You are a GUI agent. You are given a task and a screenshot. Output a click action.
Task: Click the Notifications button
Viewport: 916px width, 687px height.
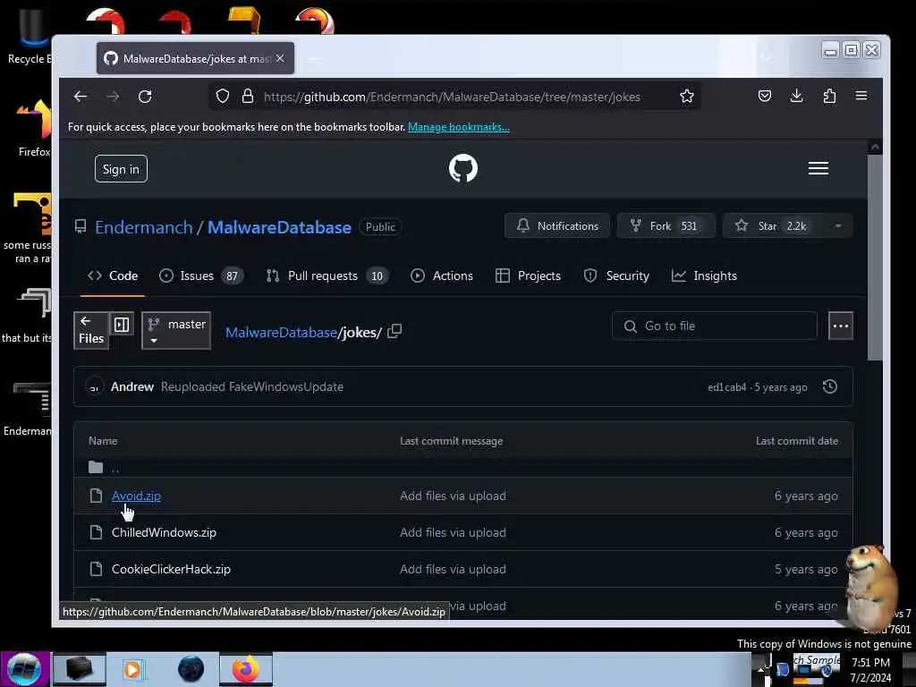557,226
